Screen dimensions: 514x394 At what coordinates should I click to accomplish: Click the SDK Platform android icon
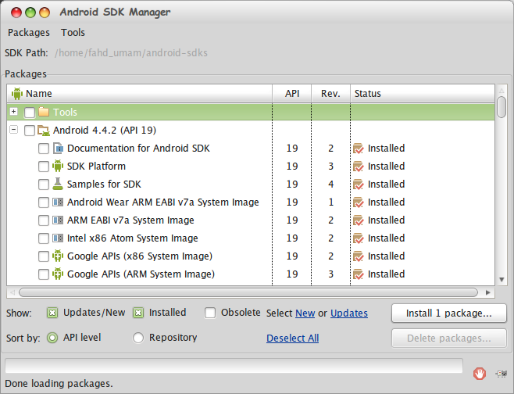[58, 167]
